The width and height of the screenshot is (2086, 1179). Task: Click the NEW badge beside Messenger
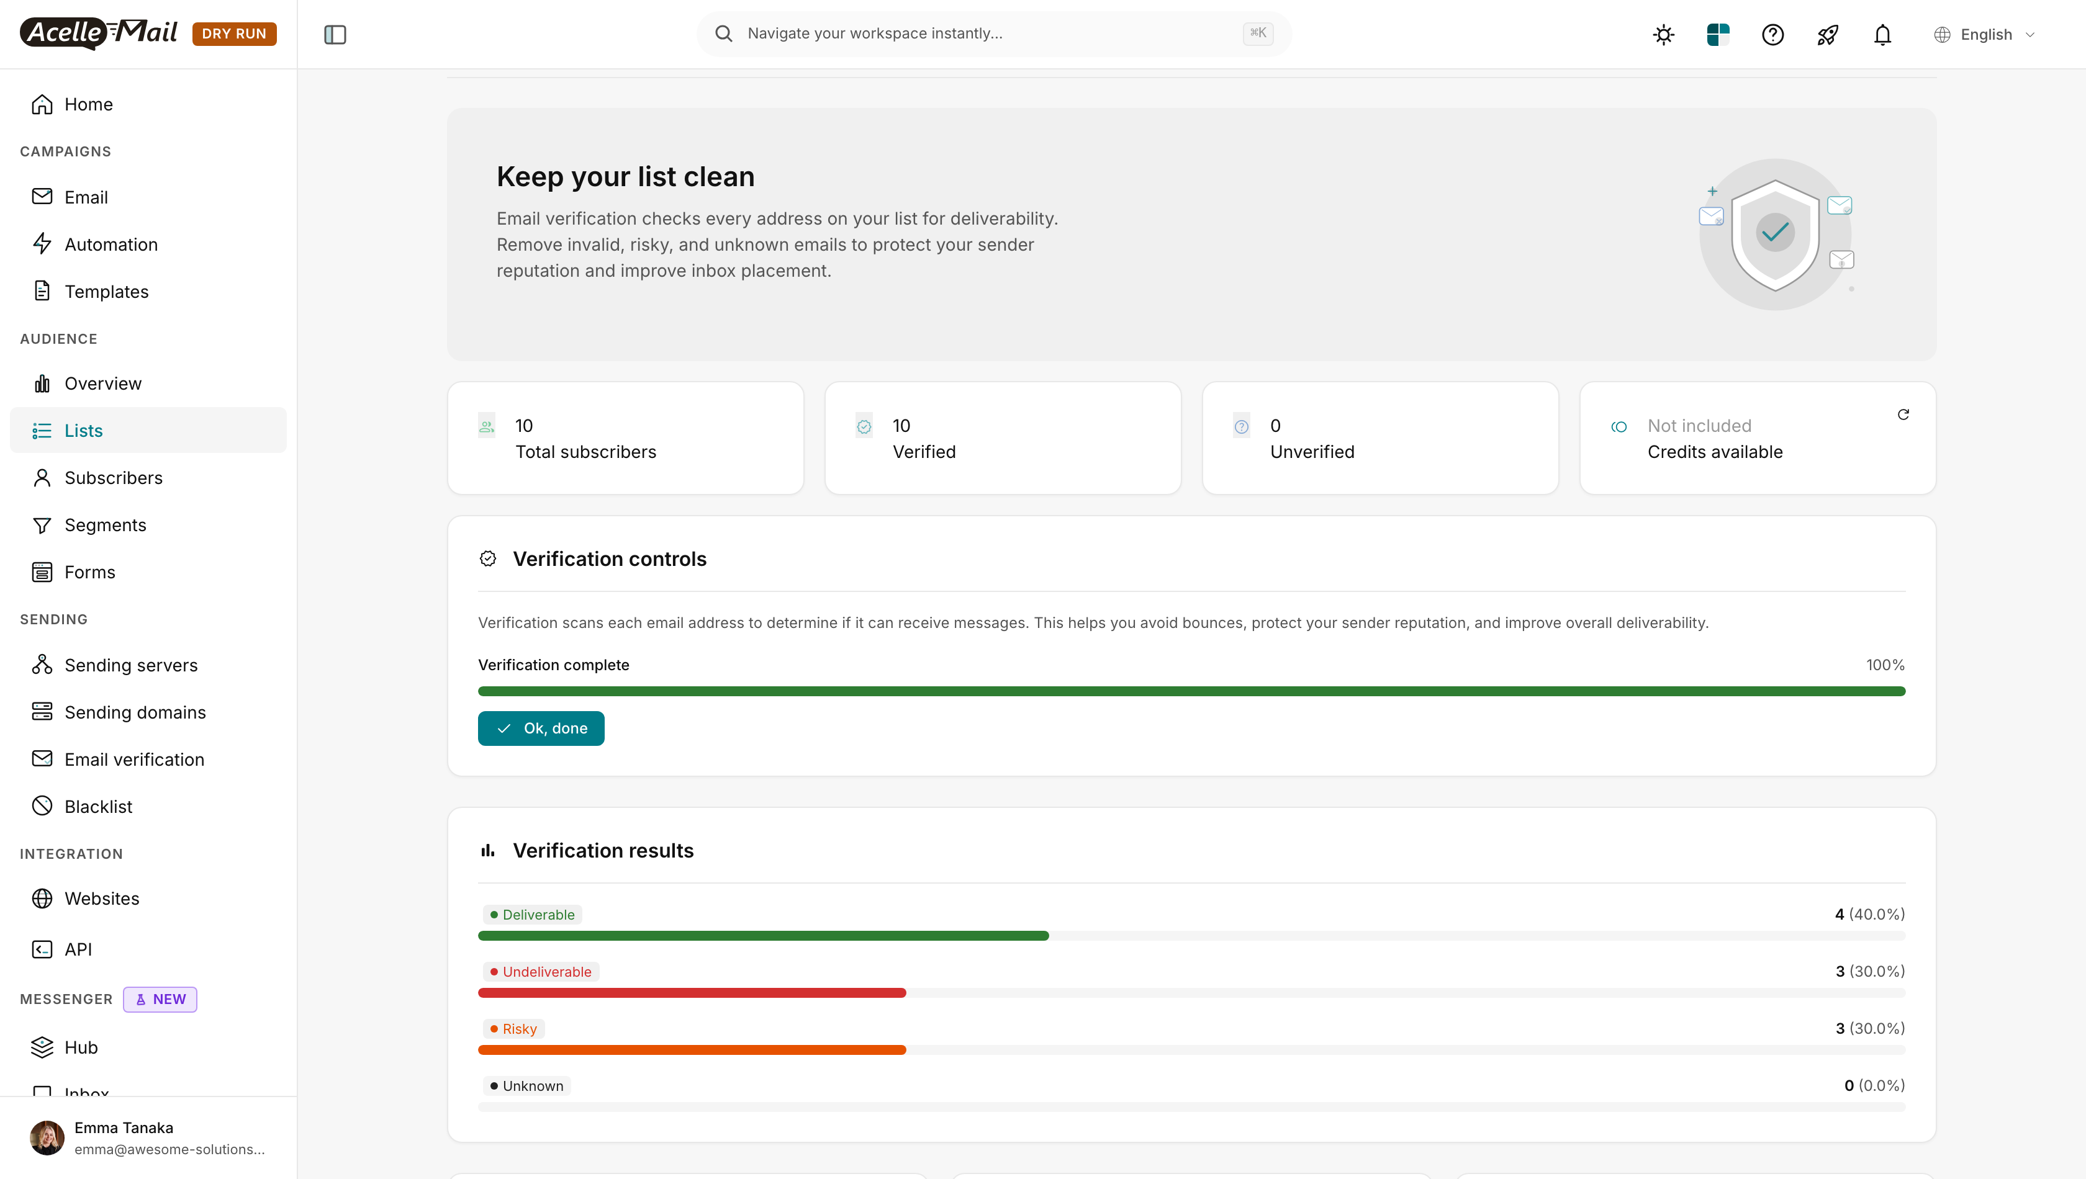tap(160, 999)
